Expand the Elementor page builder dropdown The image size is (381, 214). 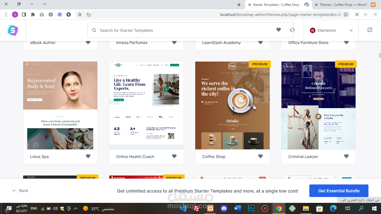point(331,30)
